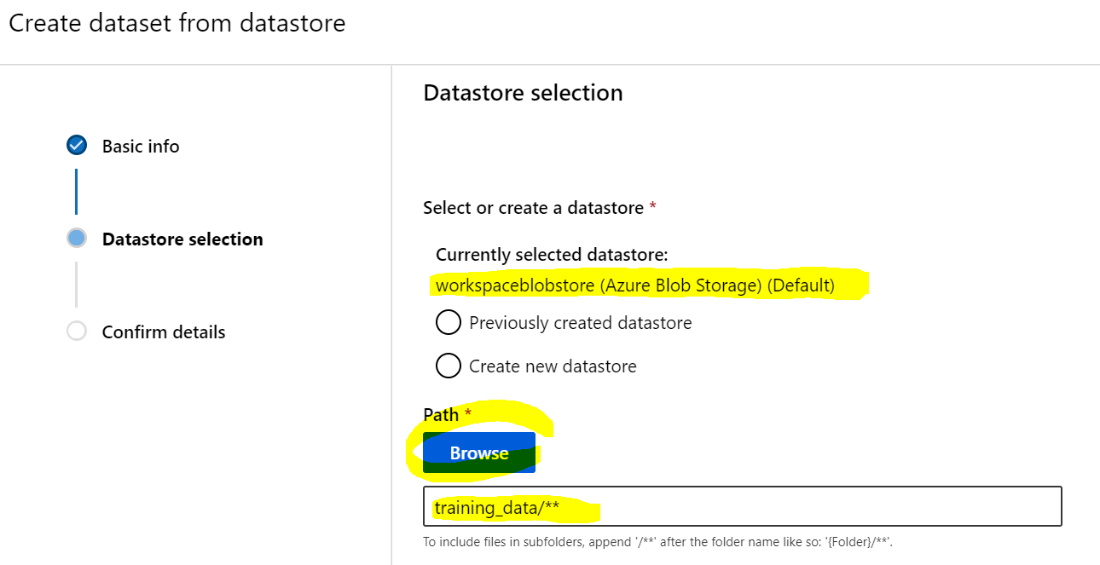Click the highlighted workspaceblobstore datastore name
The width and height of the screenshot is (1100, 565).
(635, 285)
